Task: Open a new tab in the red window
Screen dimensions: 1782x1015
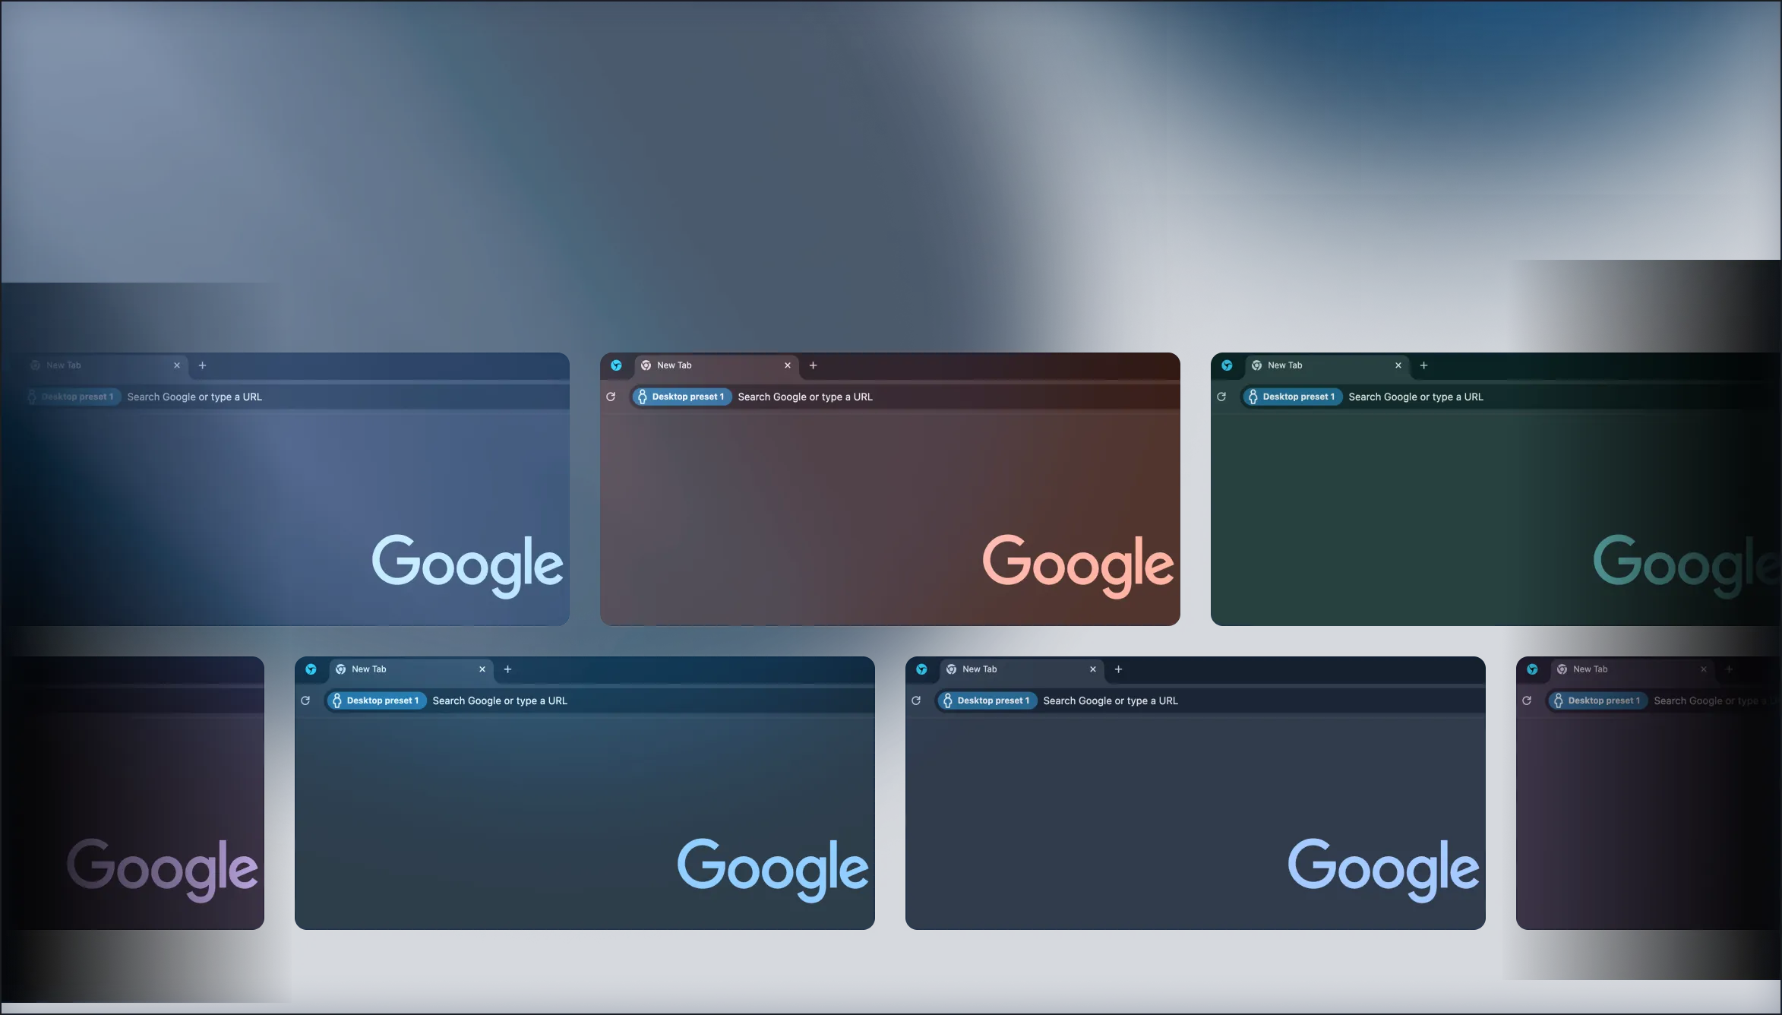Action: pos(813,365)
